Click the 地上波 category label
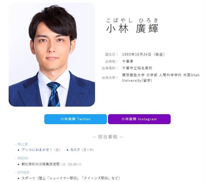 coord(23,144)
